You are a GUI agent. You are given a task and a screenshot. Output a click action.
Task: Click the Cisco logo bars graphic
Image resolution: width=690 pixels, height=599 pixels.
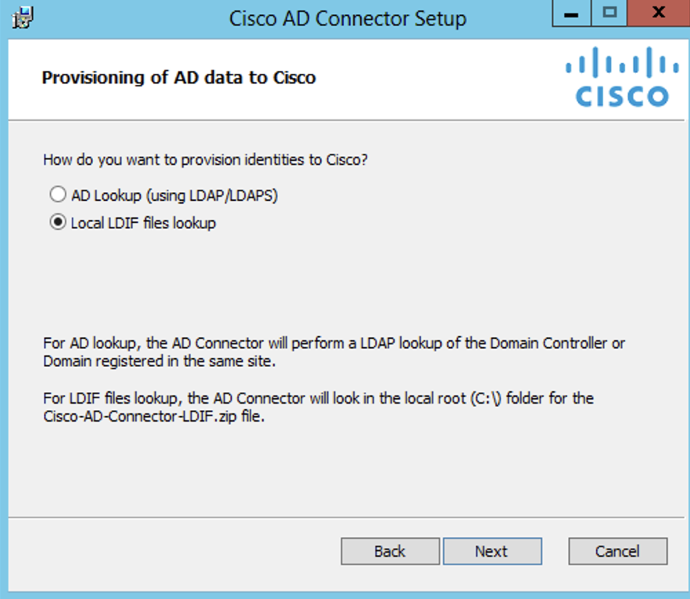[622, 62]
